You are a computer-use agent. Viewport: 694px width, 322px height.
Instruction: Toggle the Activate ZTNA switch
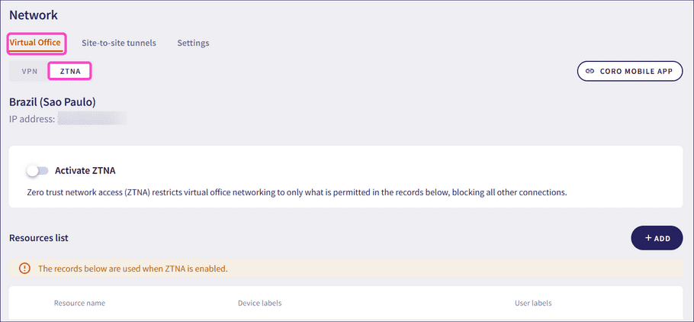37,171
